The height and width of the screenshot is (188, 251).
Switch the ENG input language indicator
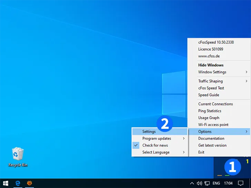[216, 183]
